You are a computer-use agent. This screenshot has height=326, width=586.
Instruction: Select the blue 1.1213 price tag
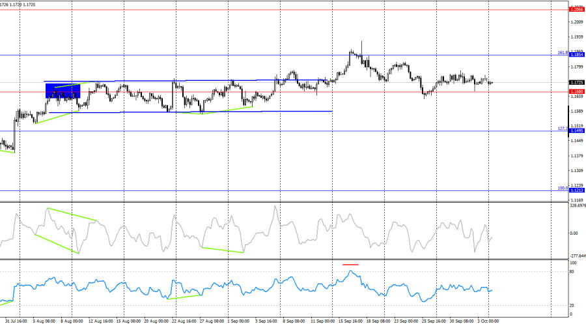pos(576,190)
